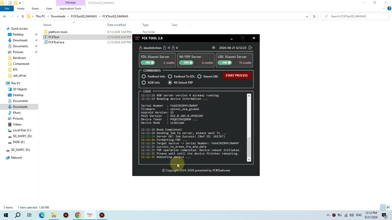The width and height of the screenshot is (392, 220).
Task: Sort files by Date modified column
Action: pyautogui.click(x=116, y=25)
